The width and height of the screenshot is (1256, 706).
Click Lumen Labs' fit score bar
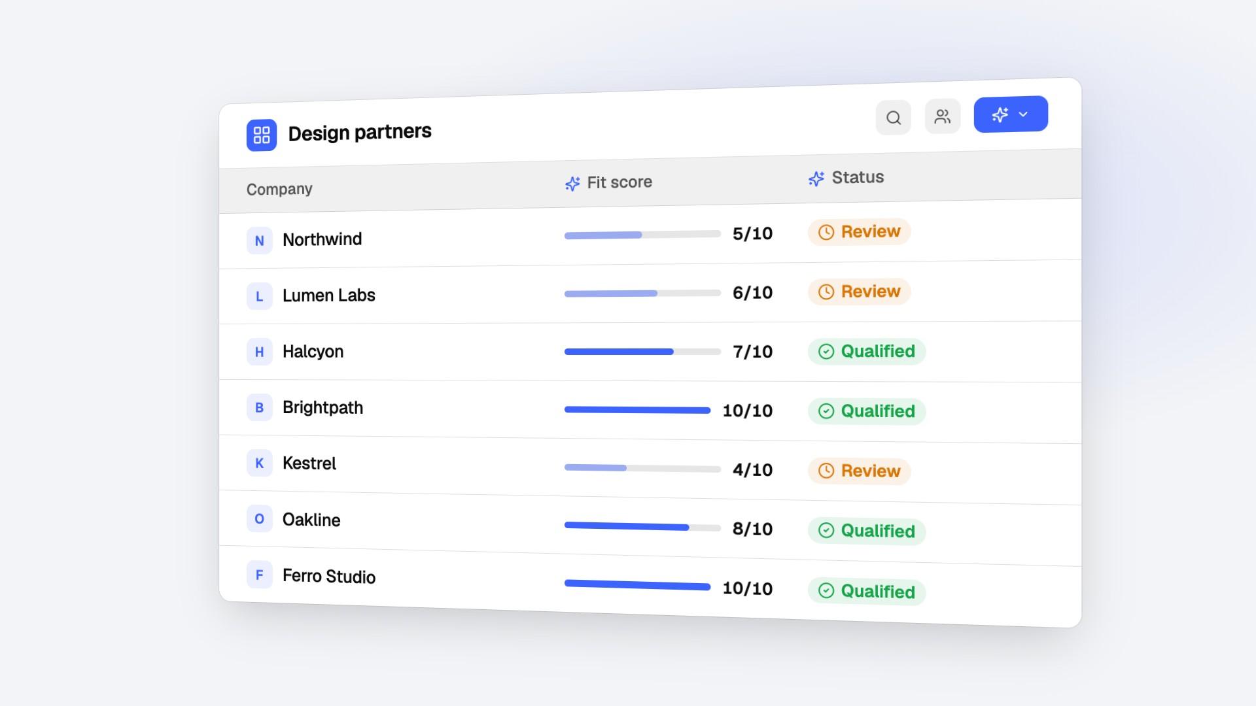point(642,294)
